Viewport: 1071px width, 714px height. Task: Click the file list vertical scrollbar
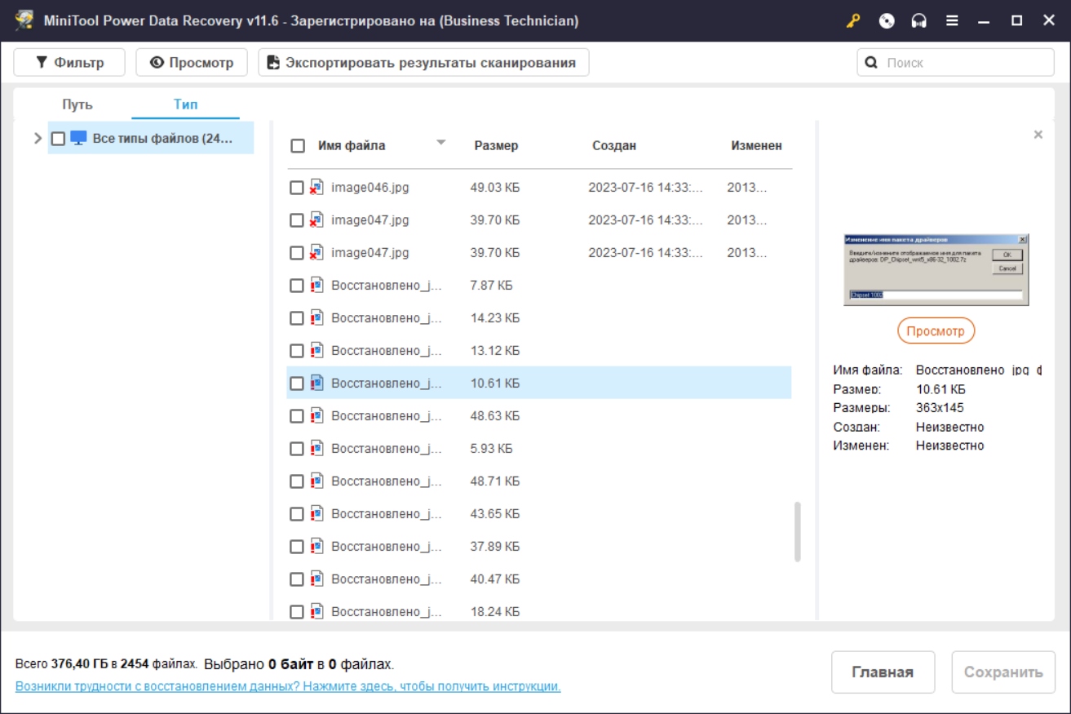[x=798, y=532]
